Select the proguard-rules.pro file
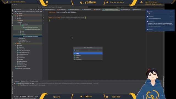Viewport: 176px width, 99px height. pyautogui.click(x=24, y=42)
